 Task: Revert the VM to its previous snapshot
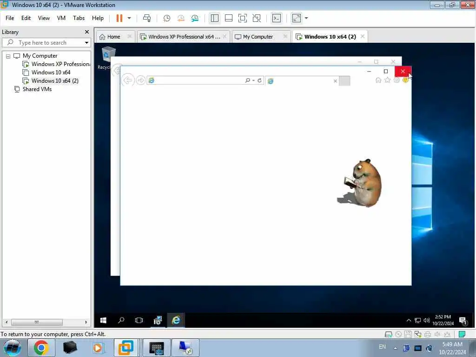(181, 18)
